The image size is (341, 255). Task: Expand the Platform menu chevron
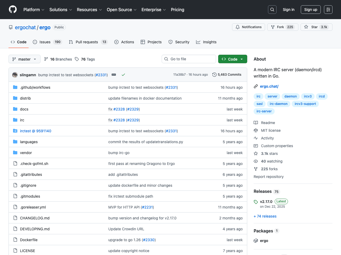[x=43, y=10]
